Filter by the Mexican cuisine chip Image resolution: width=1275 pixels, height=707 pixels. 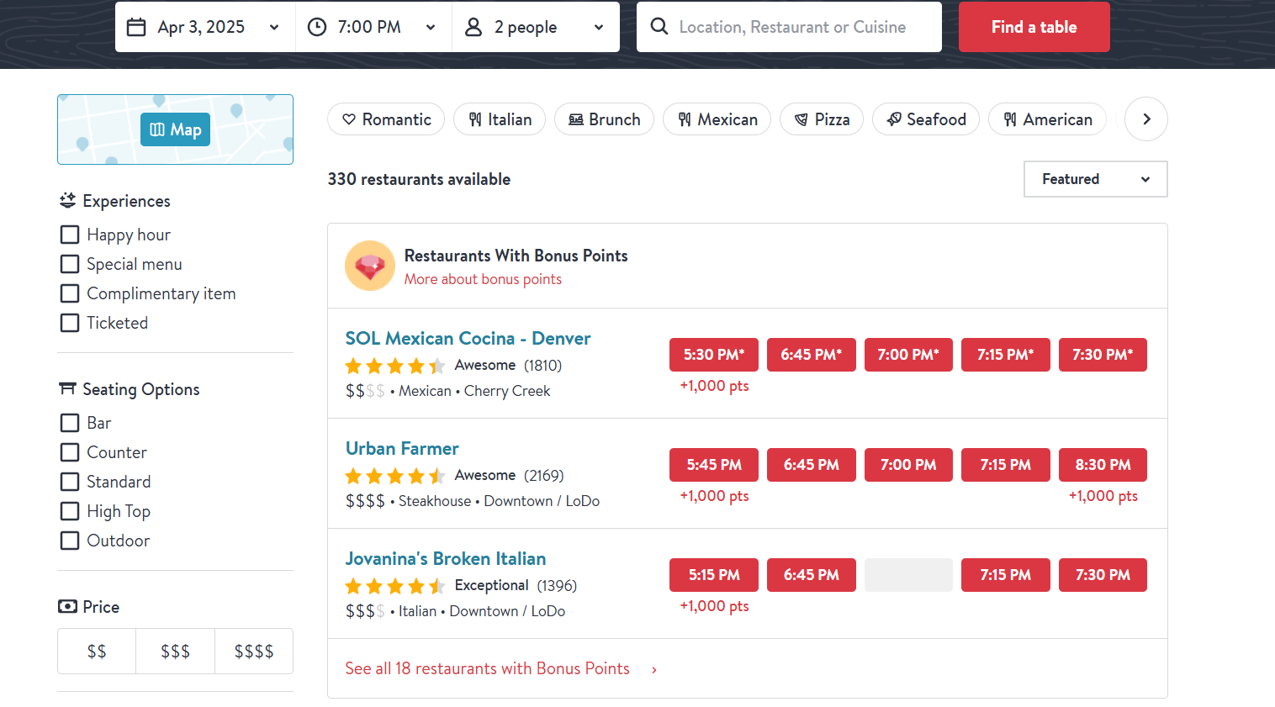tap(717, 119)
